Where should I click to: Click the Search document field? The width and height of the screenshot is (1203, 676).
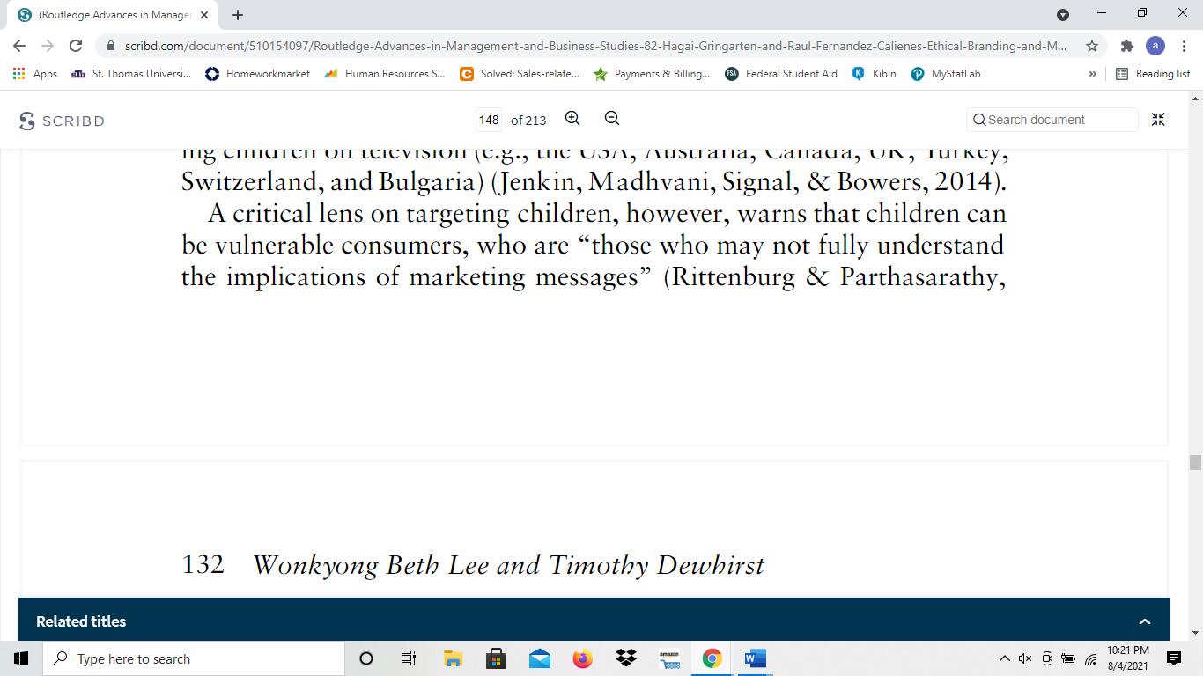(x=1052, y=120)
